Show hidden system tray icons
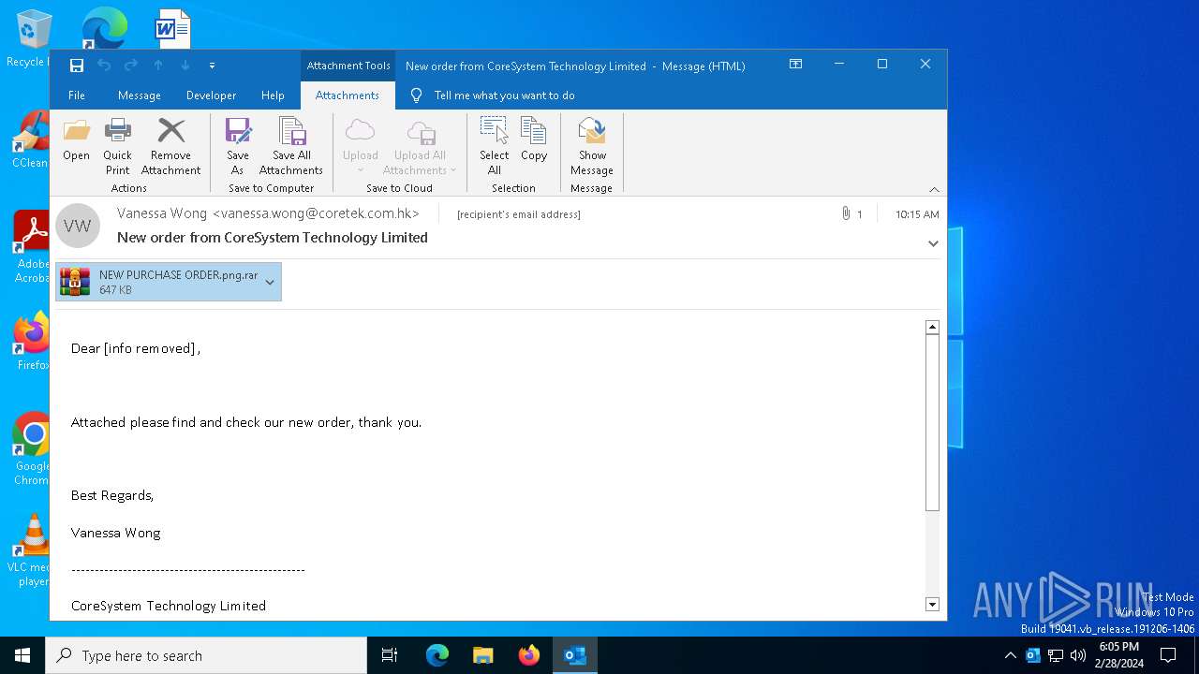 [1010, 655]
